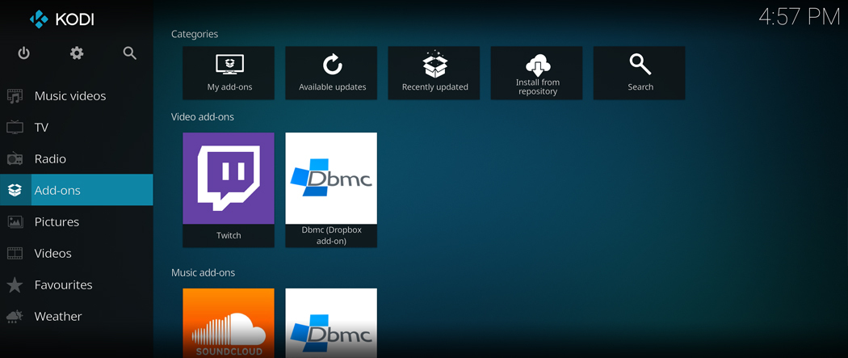Select Music videos menu item
Viewport: 848px width, 358px height.
(x=76, y=96)
